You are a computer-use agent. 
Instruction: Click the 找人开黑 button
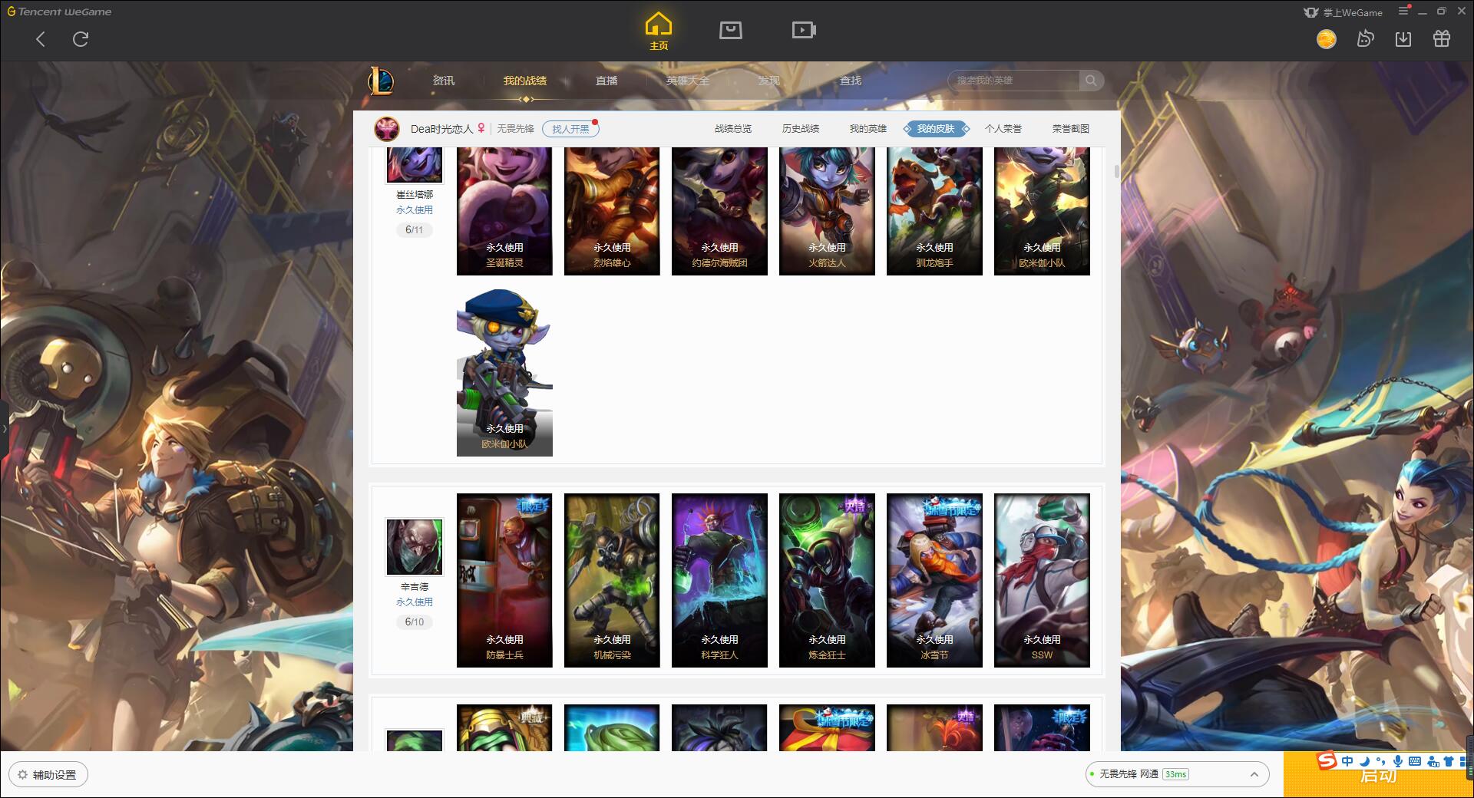click(x=570, y=129)
